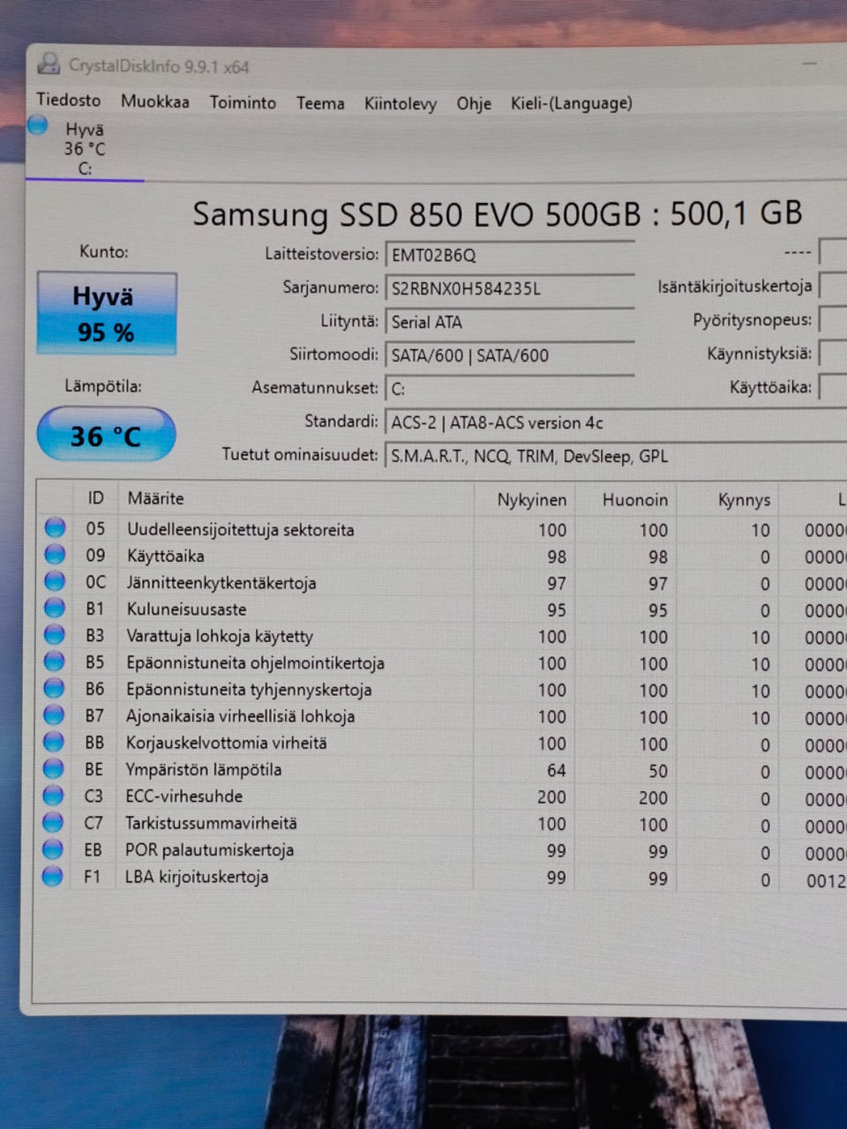Click status orb for C7 Tarkistussummavirheitä
The height and width of the screenshot is (1129, 847).
coord(54,822)
